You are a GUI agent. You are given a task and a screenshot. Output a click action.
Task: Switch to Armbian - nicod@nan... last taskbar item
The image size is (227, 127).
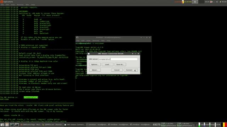click(x=140, y=125)
